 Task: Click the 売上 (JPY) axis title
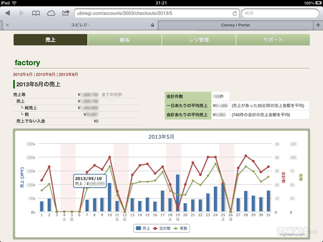click(x=22, y=177)
